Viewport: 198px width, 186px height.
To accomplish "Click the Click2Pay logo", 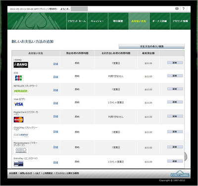I will click(21, 135).
